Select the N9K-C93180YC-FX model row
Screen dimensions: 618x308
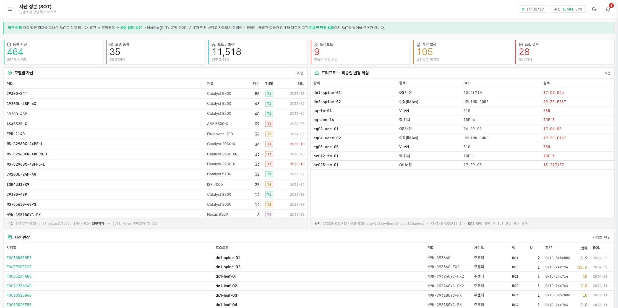click(155, 215)
